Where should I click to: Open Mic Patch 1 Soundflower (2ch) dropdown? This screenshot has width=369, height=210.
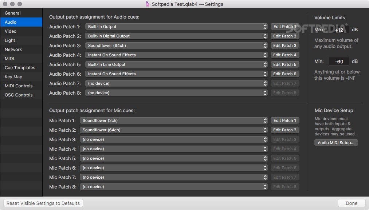[x=174, y=120]
